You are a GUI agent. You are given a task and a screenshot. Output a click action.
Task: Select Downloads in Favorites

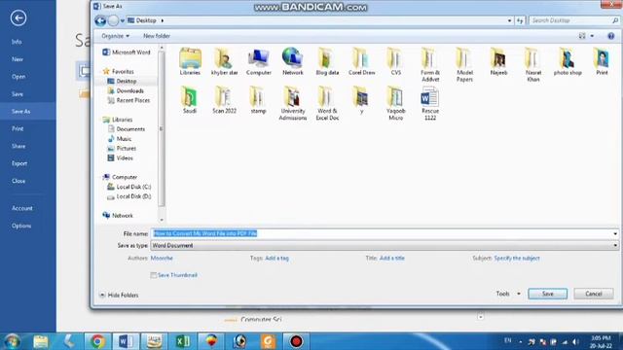129,90
